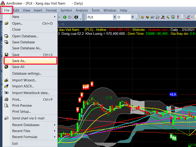Screen dimensions: 196x147
Task: Click the Print printer icon
Action: [6, 100]
